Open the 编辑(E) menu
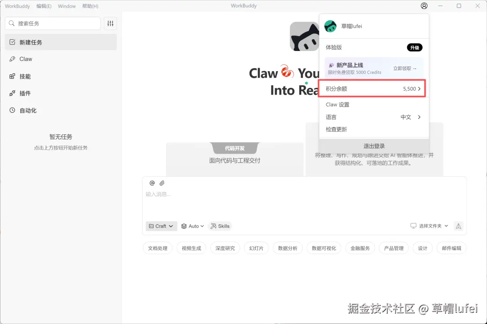 pos(44,6)
